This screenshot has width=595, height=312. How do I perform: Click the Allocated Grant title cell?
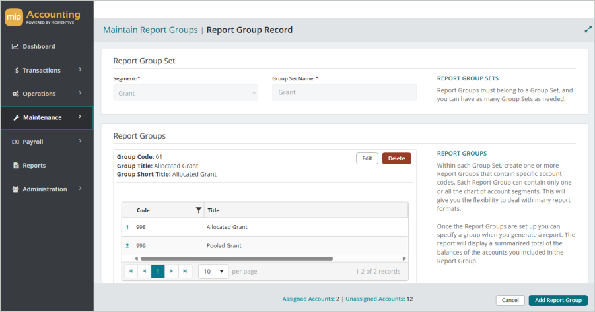click(x=227, y=227)
